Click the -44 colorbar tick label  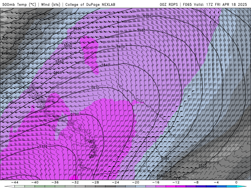pos(15,182)
